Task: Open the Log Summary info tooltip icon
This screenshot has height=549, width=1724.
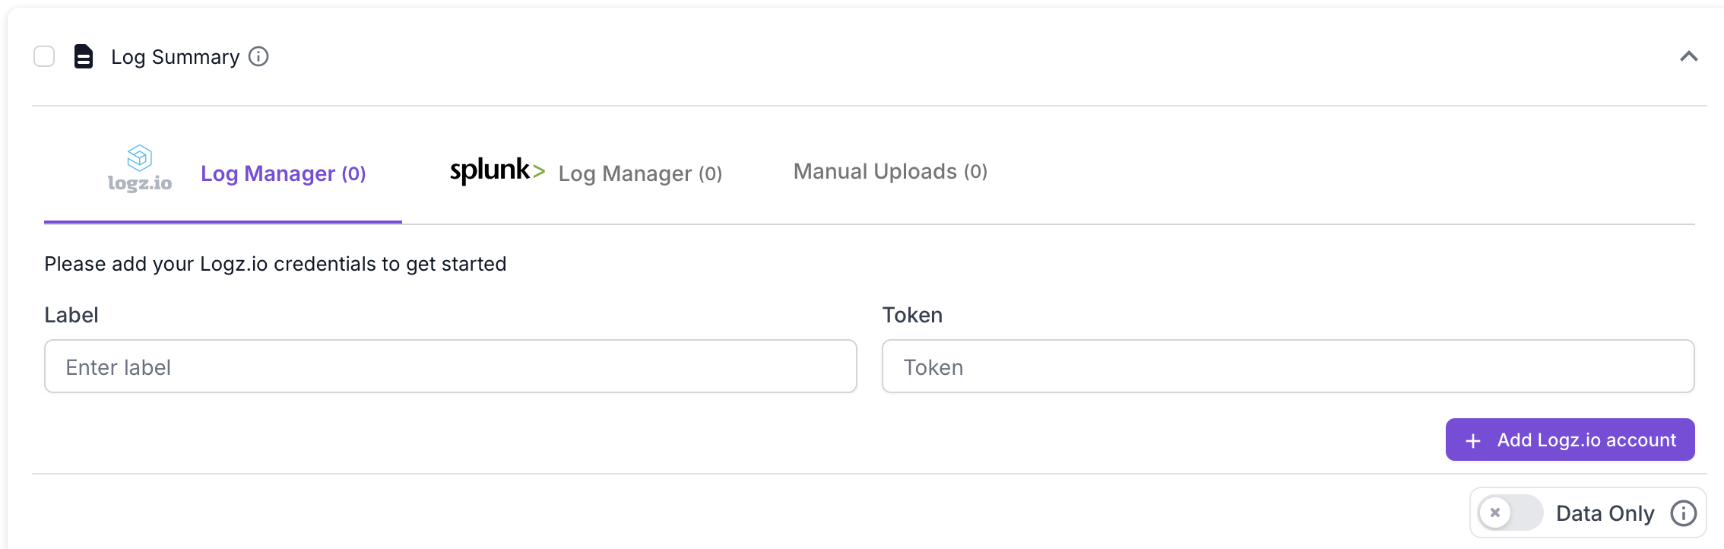Action: 258,56
